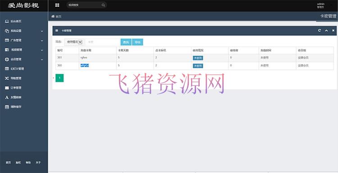Expand the 会员管理 submenu arrow
The width and height of the screenshot is (338, 173).
tap(42, 59)
